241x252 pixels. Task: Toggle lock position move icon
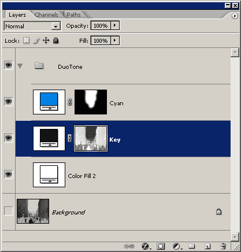pyautogui.click(x=46, y=40)
